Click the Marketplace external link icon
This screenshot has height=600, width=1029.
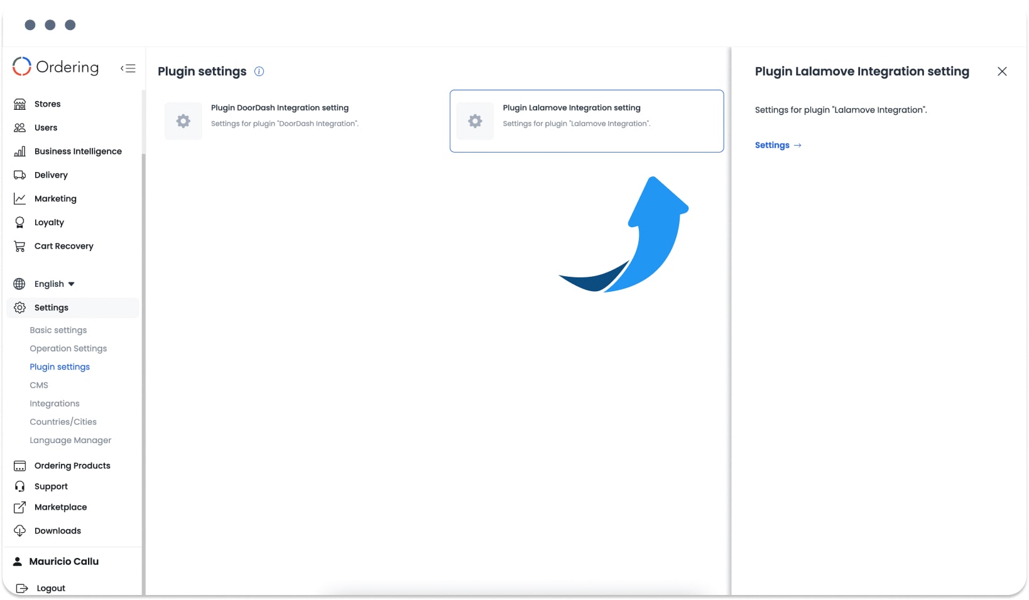coord(20,507)
